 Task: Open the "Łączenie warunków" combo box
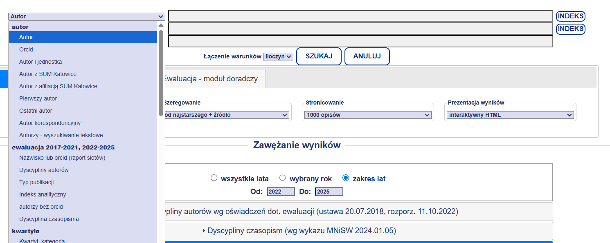(278, 56)
